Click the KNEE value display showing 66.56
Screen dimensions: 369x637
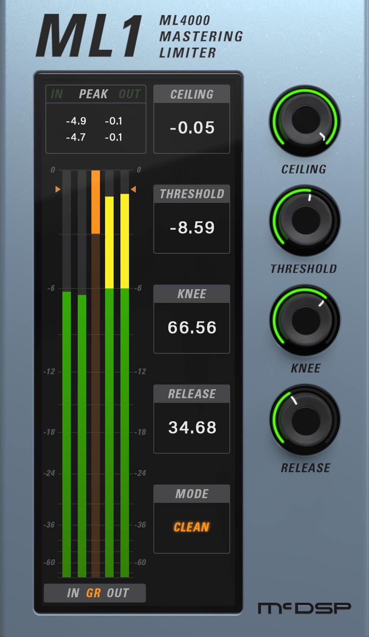[191, 327]
